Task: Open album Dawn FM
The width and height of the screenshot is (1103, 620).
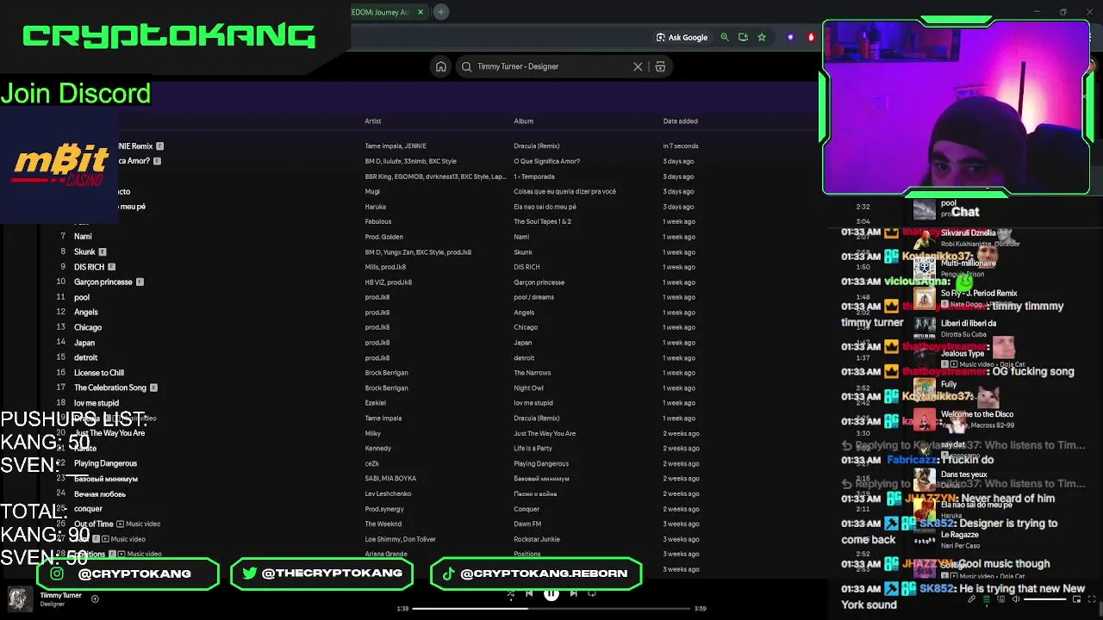Action: coord(527,524)
